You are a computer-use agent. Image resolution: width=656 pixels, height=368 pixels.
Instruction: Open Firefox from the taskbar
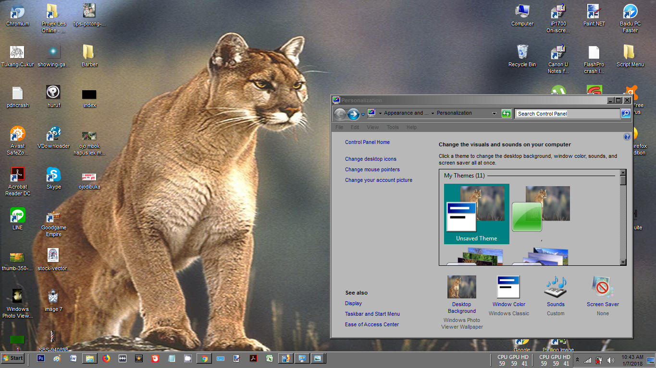pos(106,358)
